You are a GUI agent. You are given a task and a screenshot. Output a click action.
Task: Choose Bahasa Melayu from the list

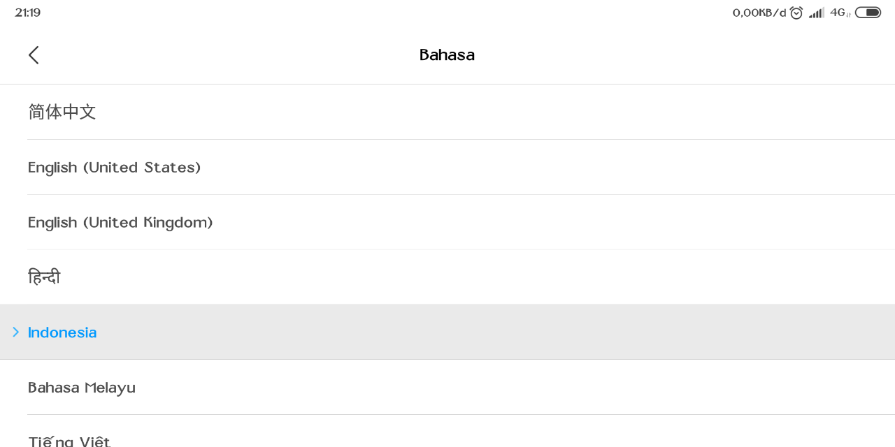tap(447, 387)
